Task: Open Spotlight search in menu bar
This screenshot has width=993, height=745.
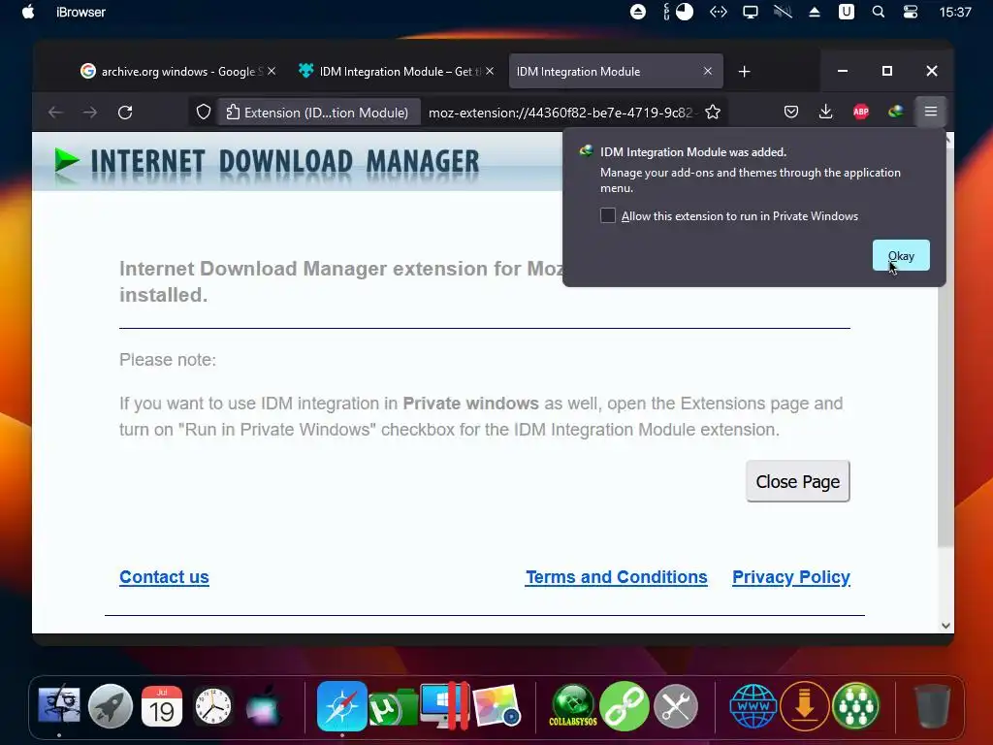Action: (878, 12)
